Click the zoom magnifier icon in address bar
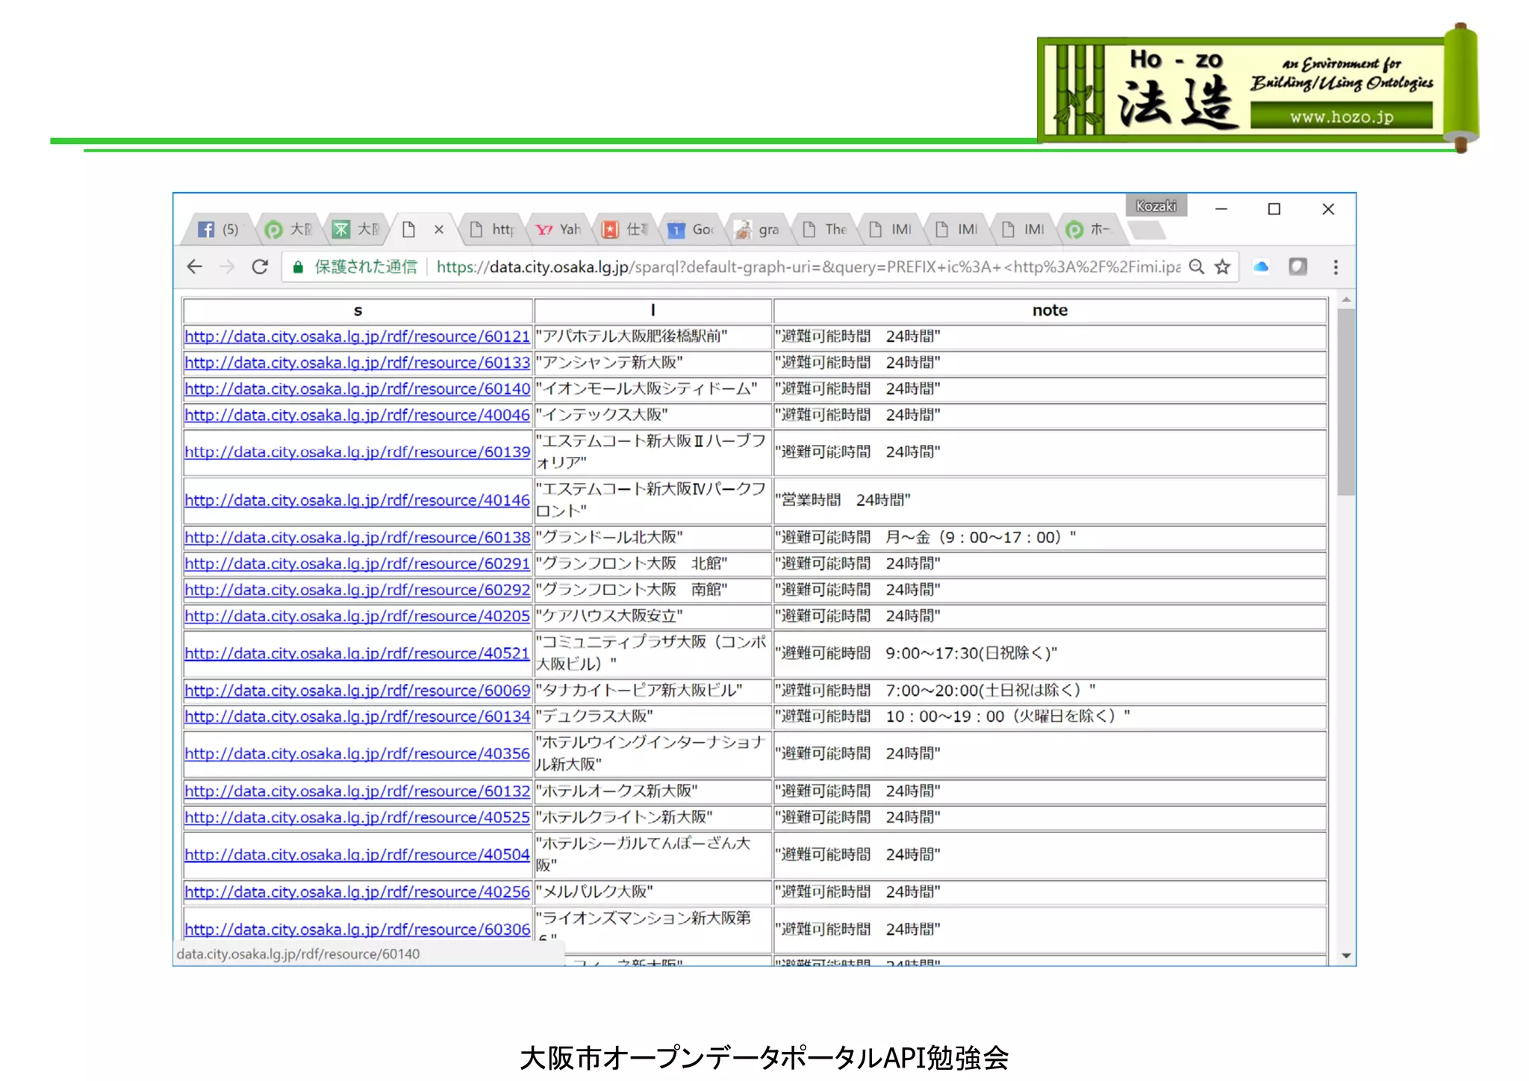 tap(1196, 267)
